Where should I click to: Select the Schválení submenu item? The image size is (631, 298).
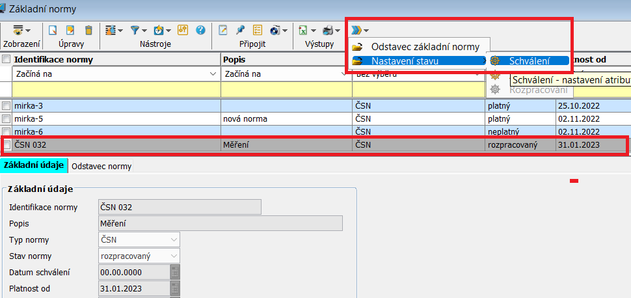529,61
